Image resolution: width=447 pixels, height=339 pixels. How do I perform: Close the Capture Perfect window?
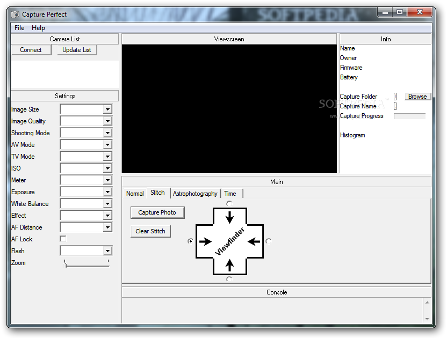(x=420, y=12)
